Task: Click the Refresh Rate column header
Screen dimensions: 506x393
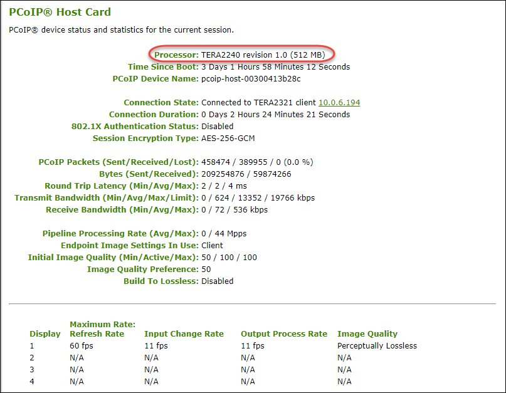Action: [x=97, y=334]
